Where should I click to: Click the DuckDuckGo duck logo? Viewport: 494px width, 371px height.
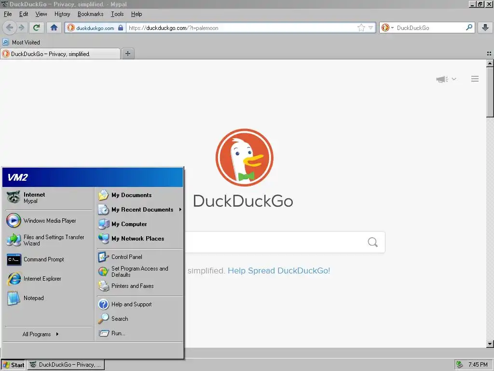tap(244, 157)
